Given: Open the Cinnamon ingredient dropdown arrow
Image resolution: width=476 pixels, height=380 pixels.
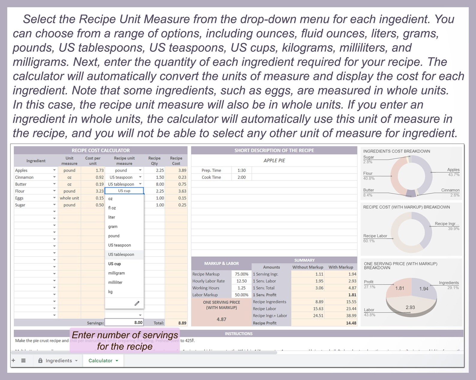Looking at the screenshot, I should pyautogui.click(x=54, y=177).
